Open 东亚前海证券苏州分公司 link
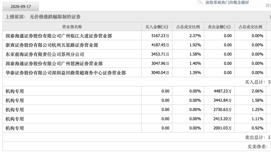The height and width of the screenshot is (153, 271). 45,54
